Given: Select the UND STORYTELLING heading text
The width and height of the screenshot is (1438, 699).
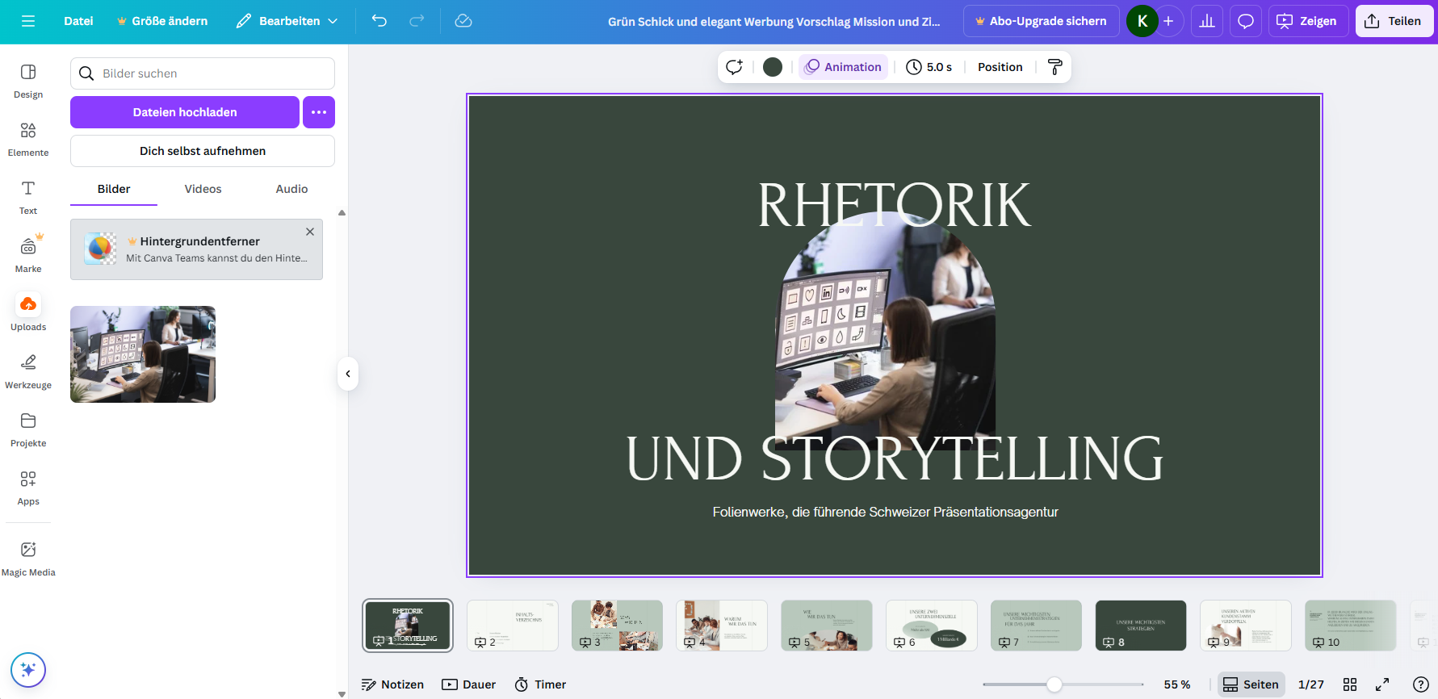Looking at the screenshot, I should coord(895,458).
